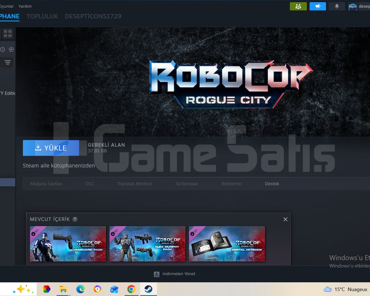
Task: Launch Google Chrome from the taskbar
Action: pyautogui.click(x=131, y=289)
